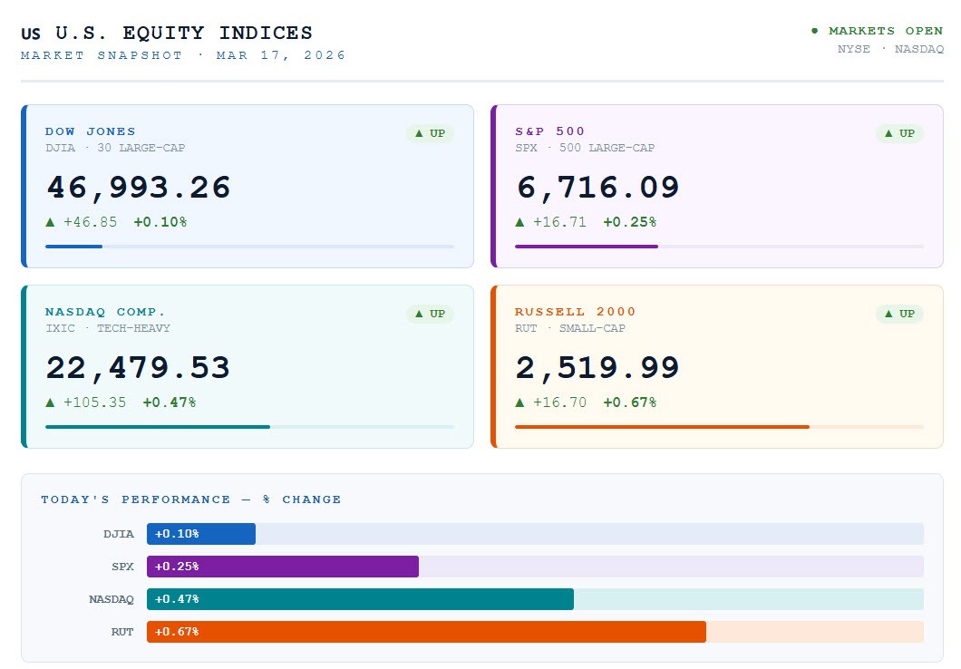Click the teal NASDAQ bar in performance chart
The image size is (961, 669).
pos(360,599)
